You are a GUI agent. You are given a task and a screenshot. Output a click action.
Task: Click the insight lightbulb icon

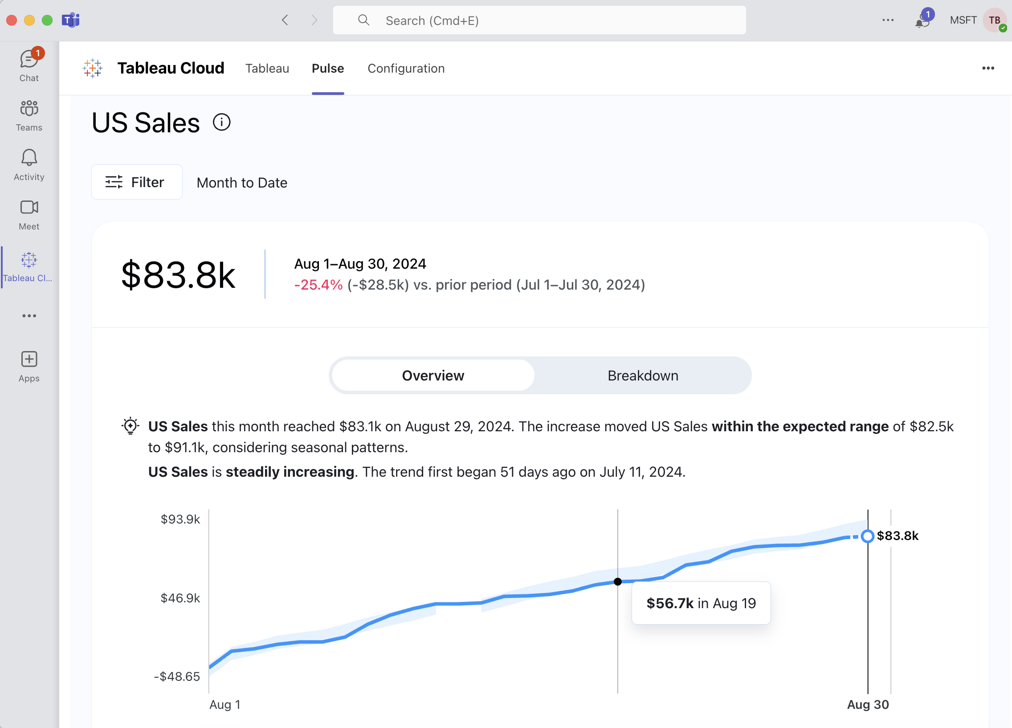click(131, 426)
